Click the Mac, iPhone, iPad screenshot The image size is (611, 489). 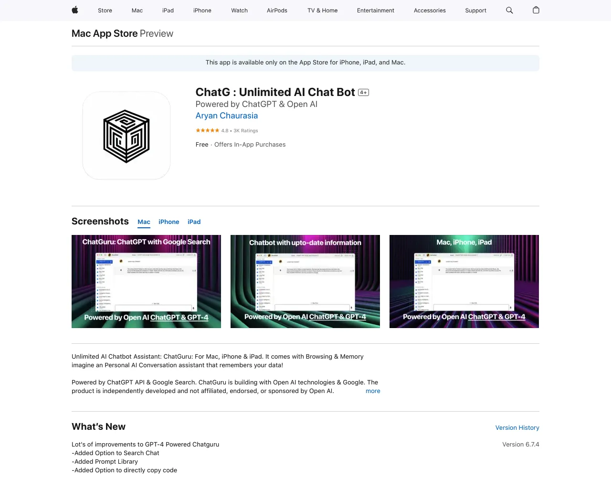tap(464, 281)
